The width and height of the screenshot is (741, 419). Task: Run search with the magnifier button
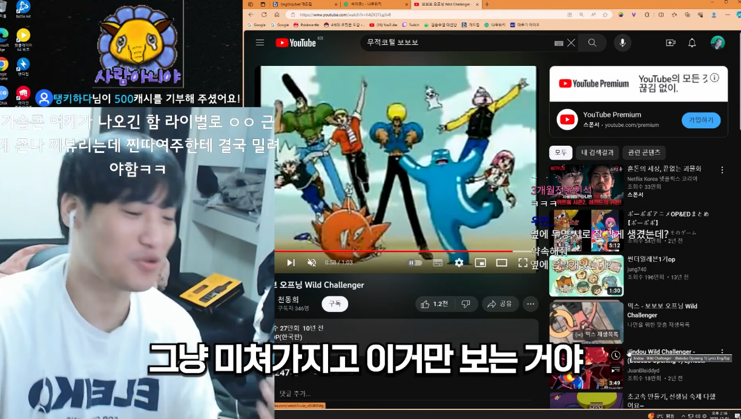(x=592, y=43)
